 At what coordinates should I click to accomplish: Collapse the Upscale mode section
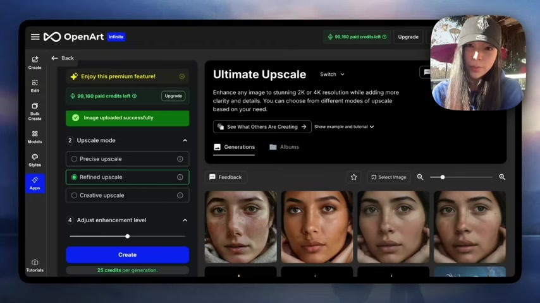click(x=185, y=141)
